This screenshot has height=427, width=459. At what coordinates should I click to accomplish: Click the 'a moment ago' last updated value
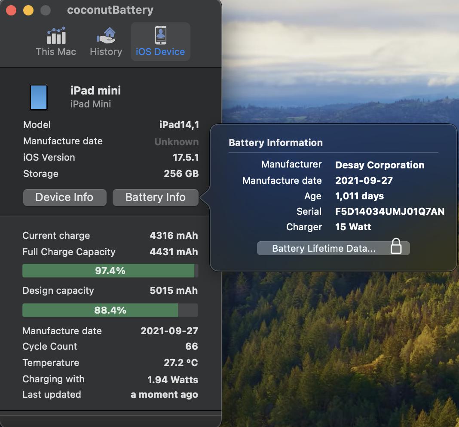(x=164, y=394)
